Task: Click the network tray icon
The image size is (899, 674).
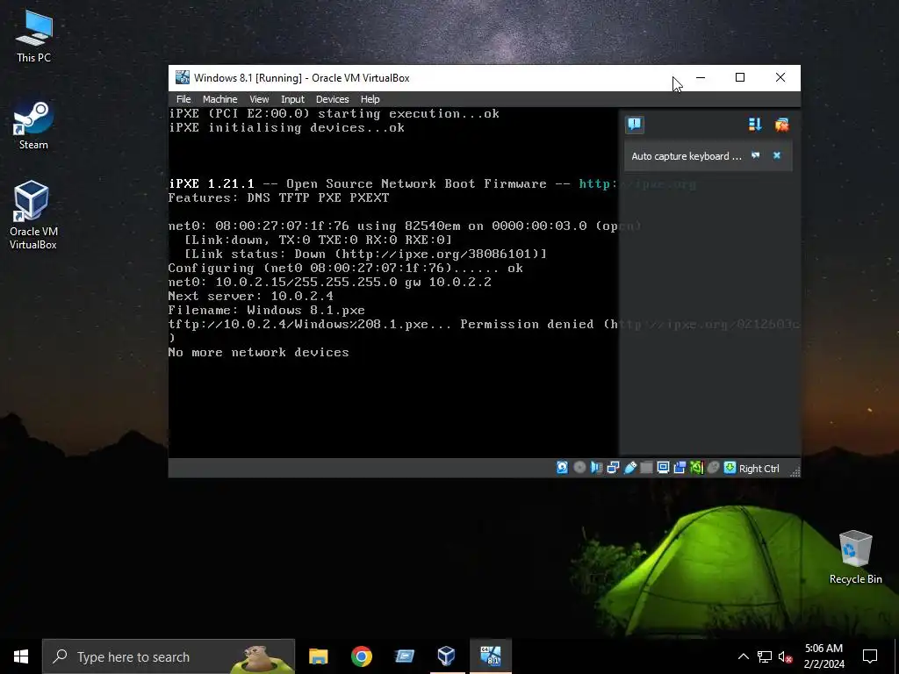Action: (x=765, y=656)
